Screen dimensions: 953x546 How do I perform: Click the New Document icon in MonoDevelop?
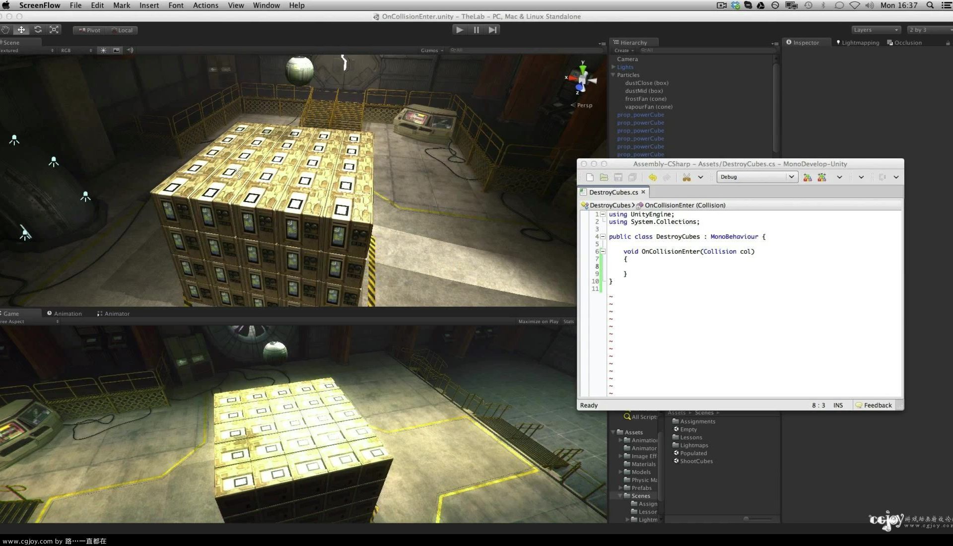coord(590,177)
